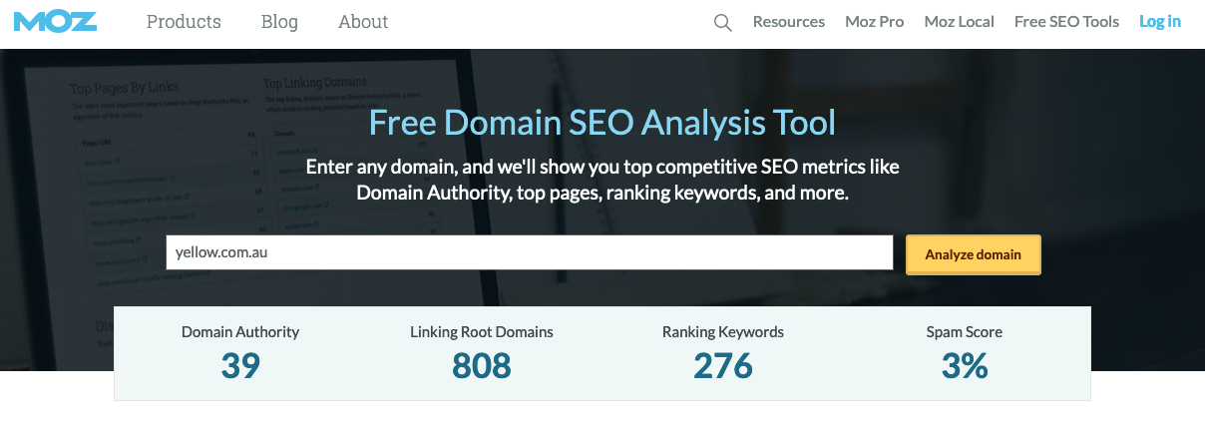The height and width of the screenshot is (432, 1205).
Task: Click the Domain Authority label
Action: (x=240, y=331)
